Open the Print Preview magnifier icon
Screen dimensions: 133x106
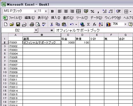pyautogui.click(x=38, y=24)
